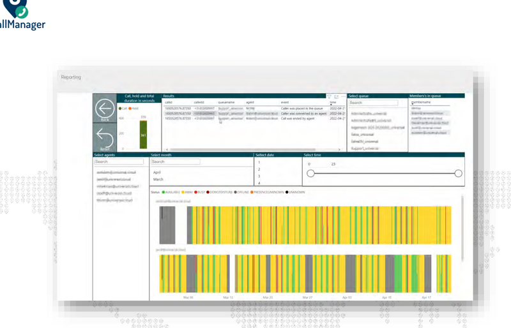Click the Reset undo-arrow icon
511x328 pixels.
click(x=104, y=137)
